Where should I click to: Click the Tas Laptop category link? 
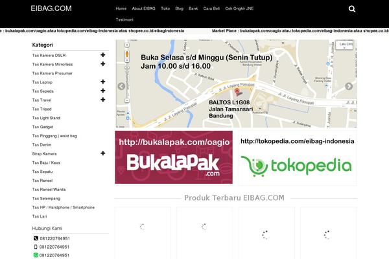tap(42, 82)
